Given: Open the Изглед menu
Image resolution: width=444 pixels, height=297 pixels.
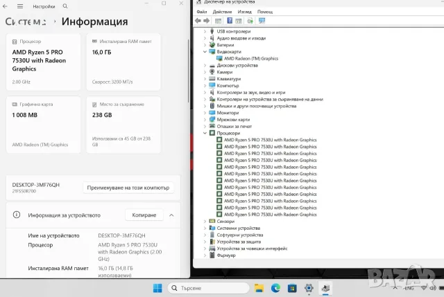Looking at the screenshot, I should click(245, 12).
